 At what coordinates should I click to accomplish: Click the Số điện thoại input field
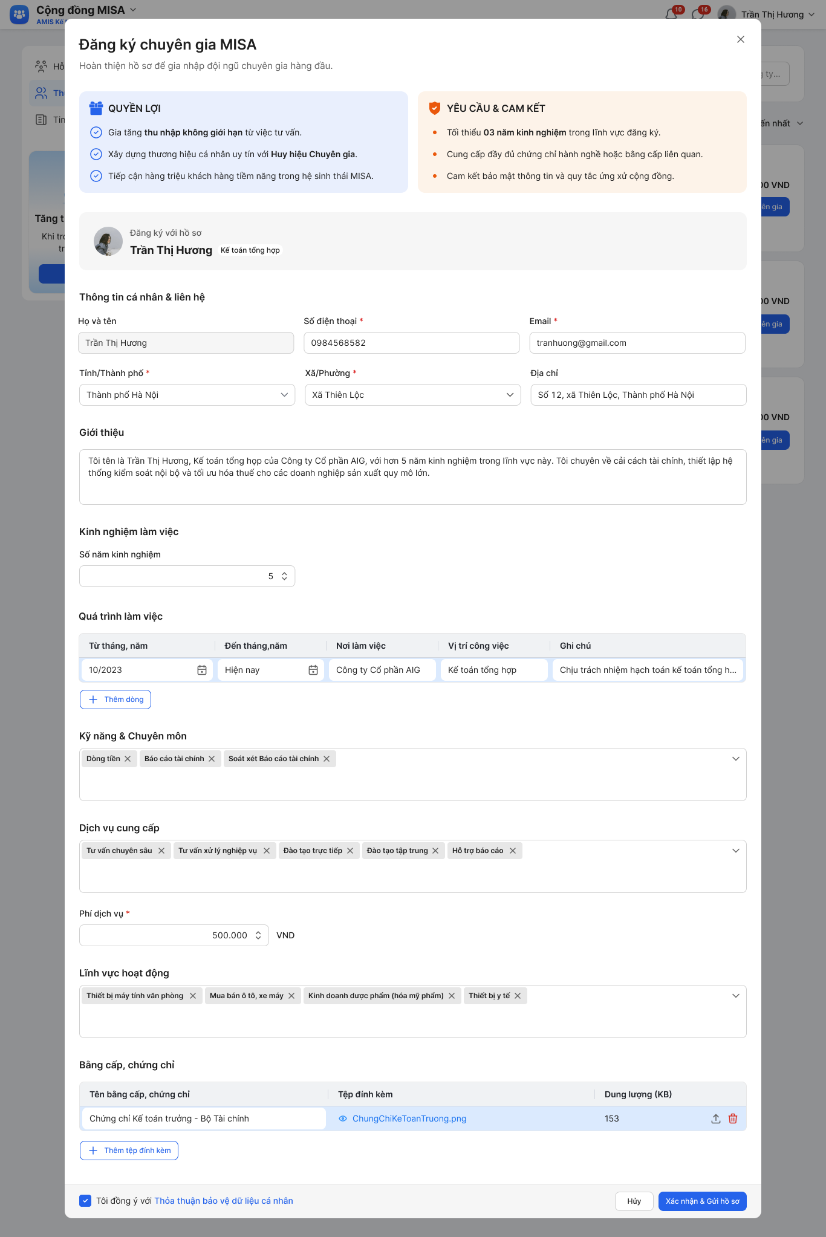click(412, 343)
